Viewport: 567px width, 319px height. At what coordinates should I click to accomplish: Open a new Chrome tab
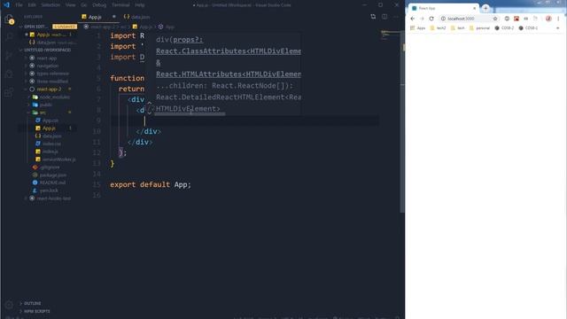point(485,8)
